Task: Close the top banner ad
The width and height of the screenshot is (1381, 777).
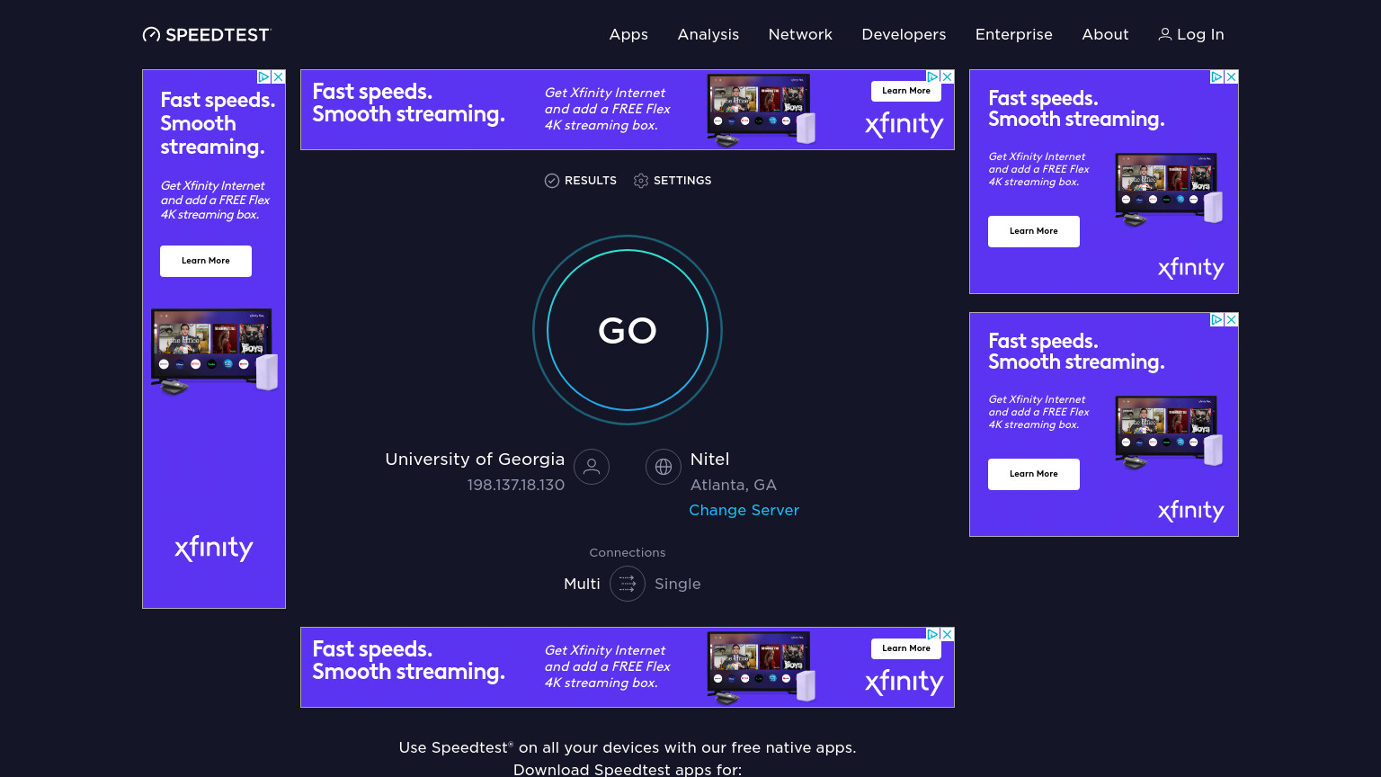Action: tap(947, 77)
